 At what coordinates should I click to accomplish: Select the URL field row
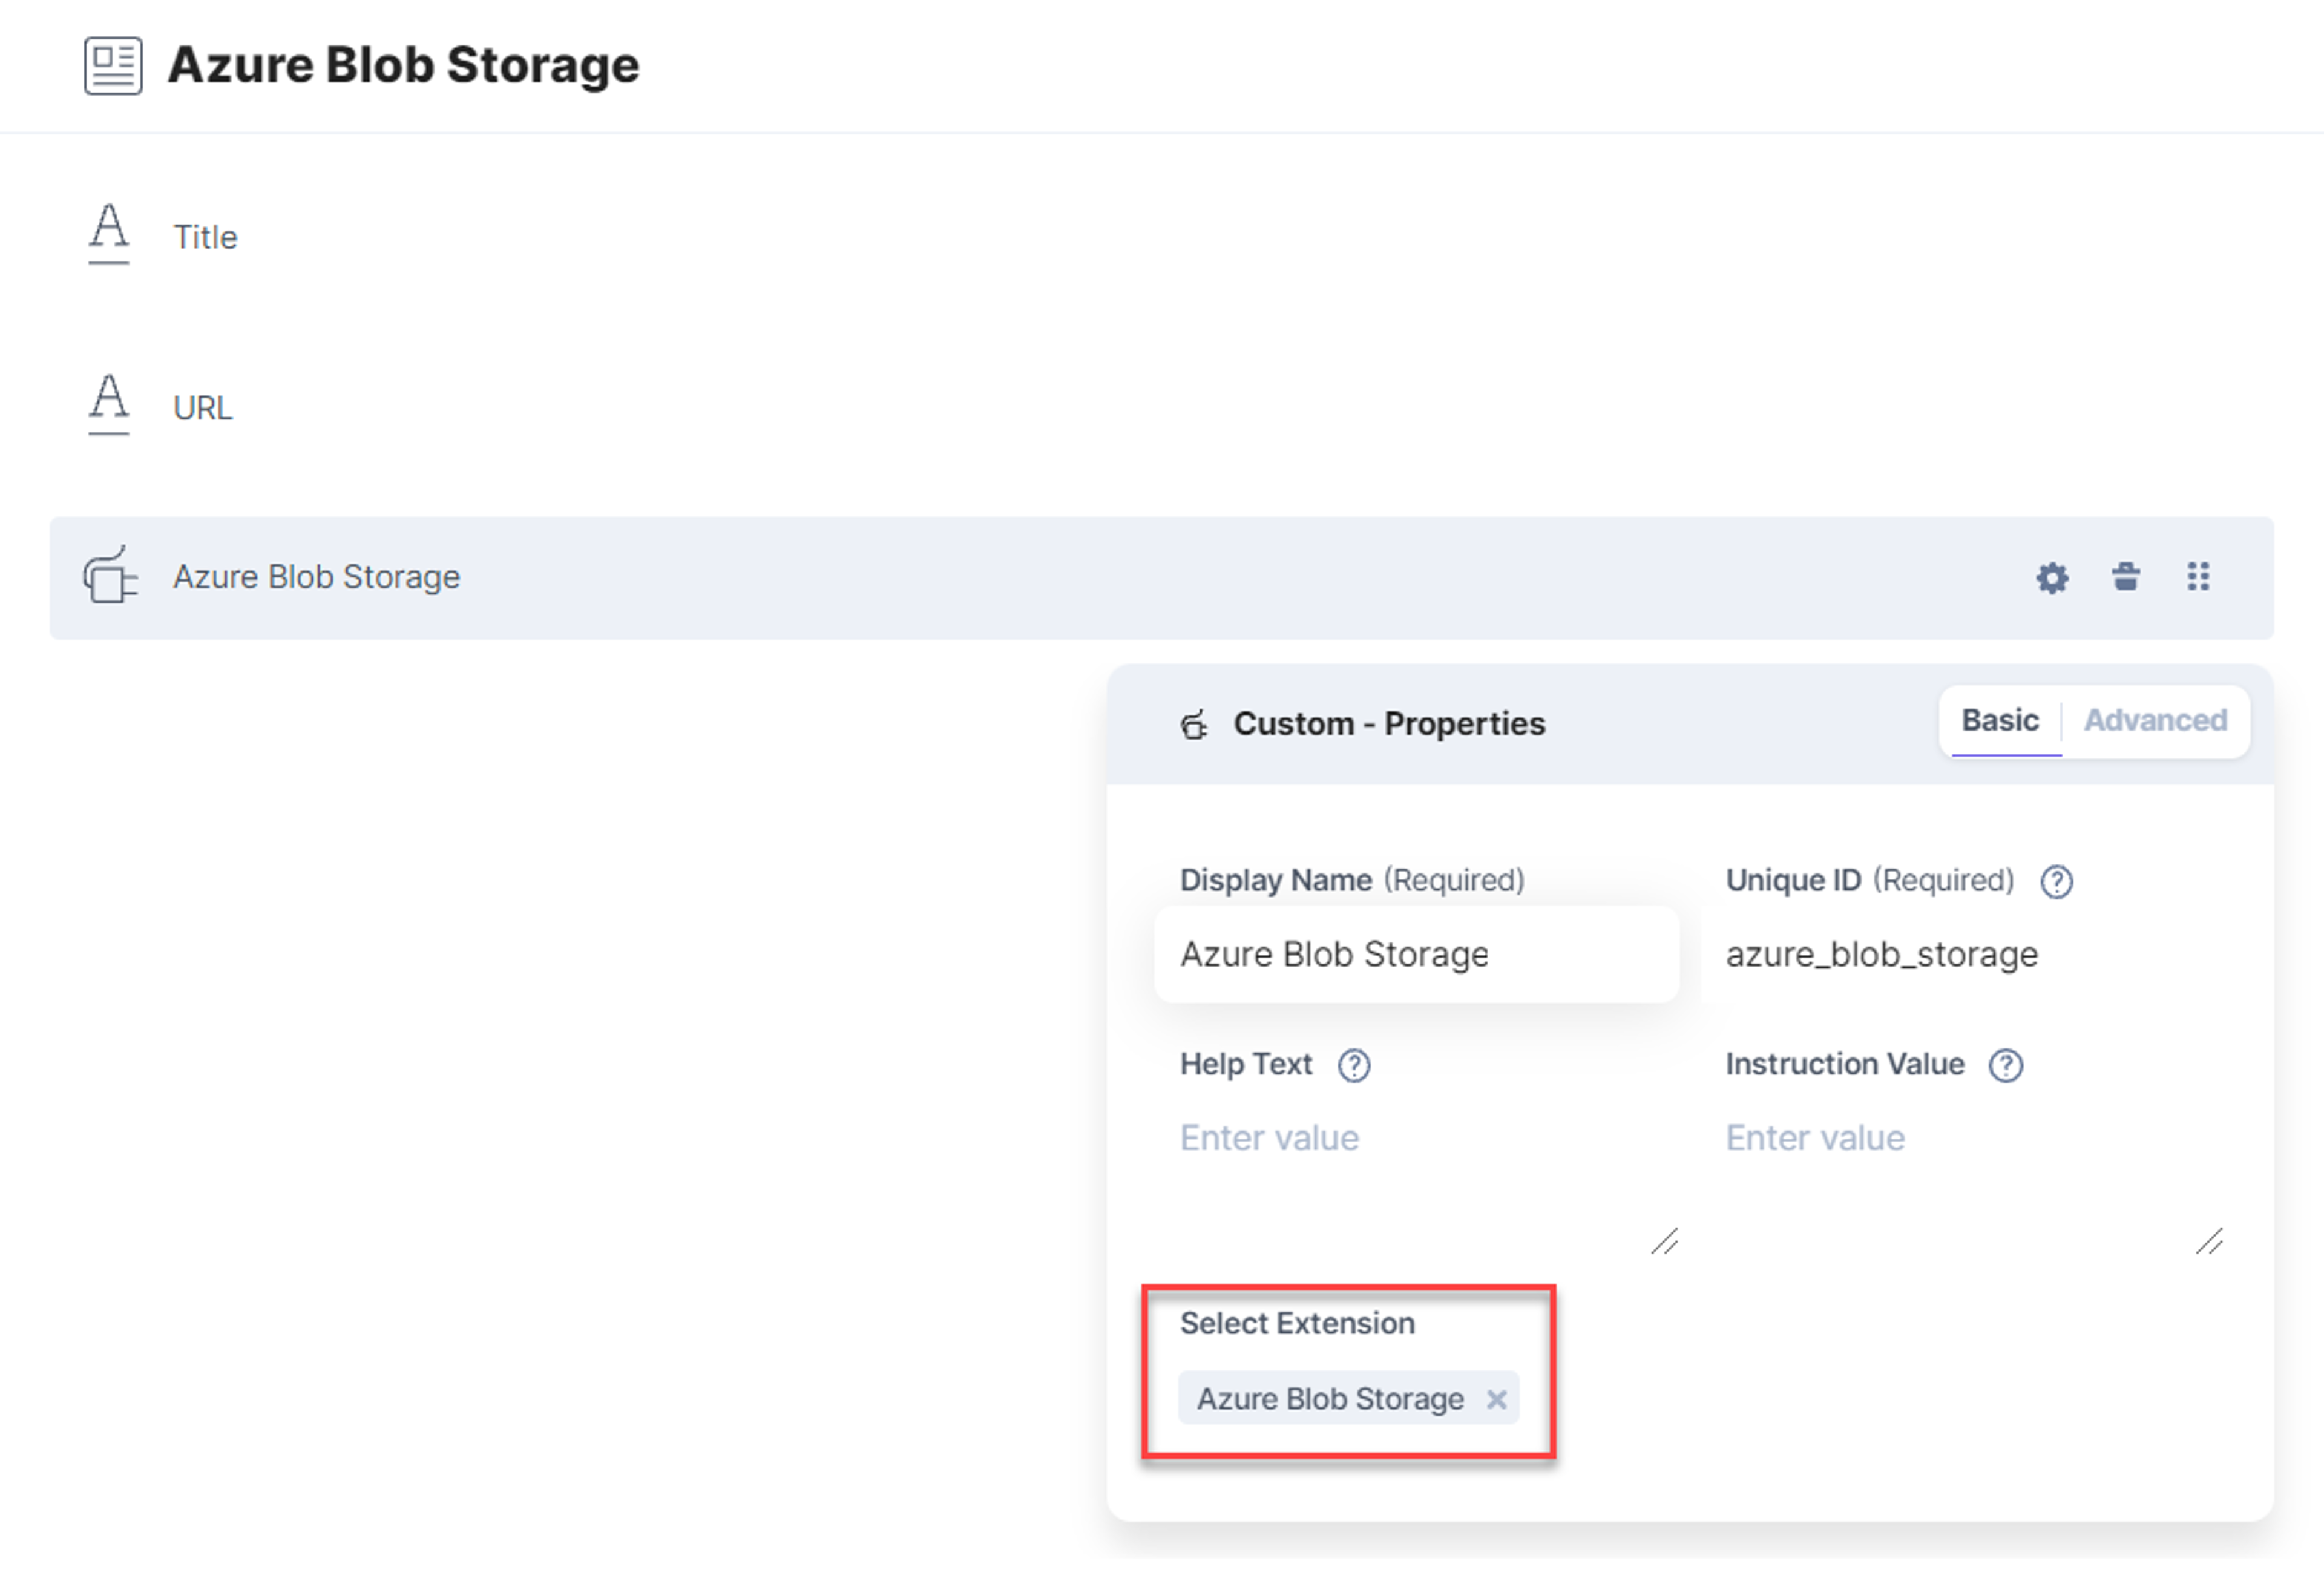click(1162, 408)
